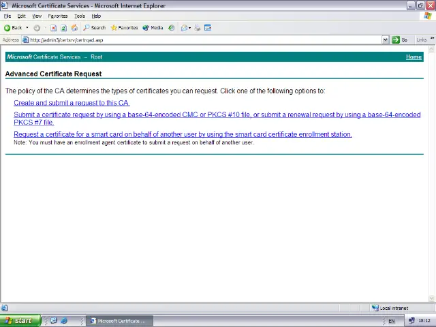Open the Tools menu
The height and width of the screenshot is (327, 436).
80,16
